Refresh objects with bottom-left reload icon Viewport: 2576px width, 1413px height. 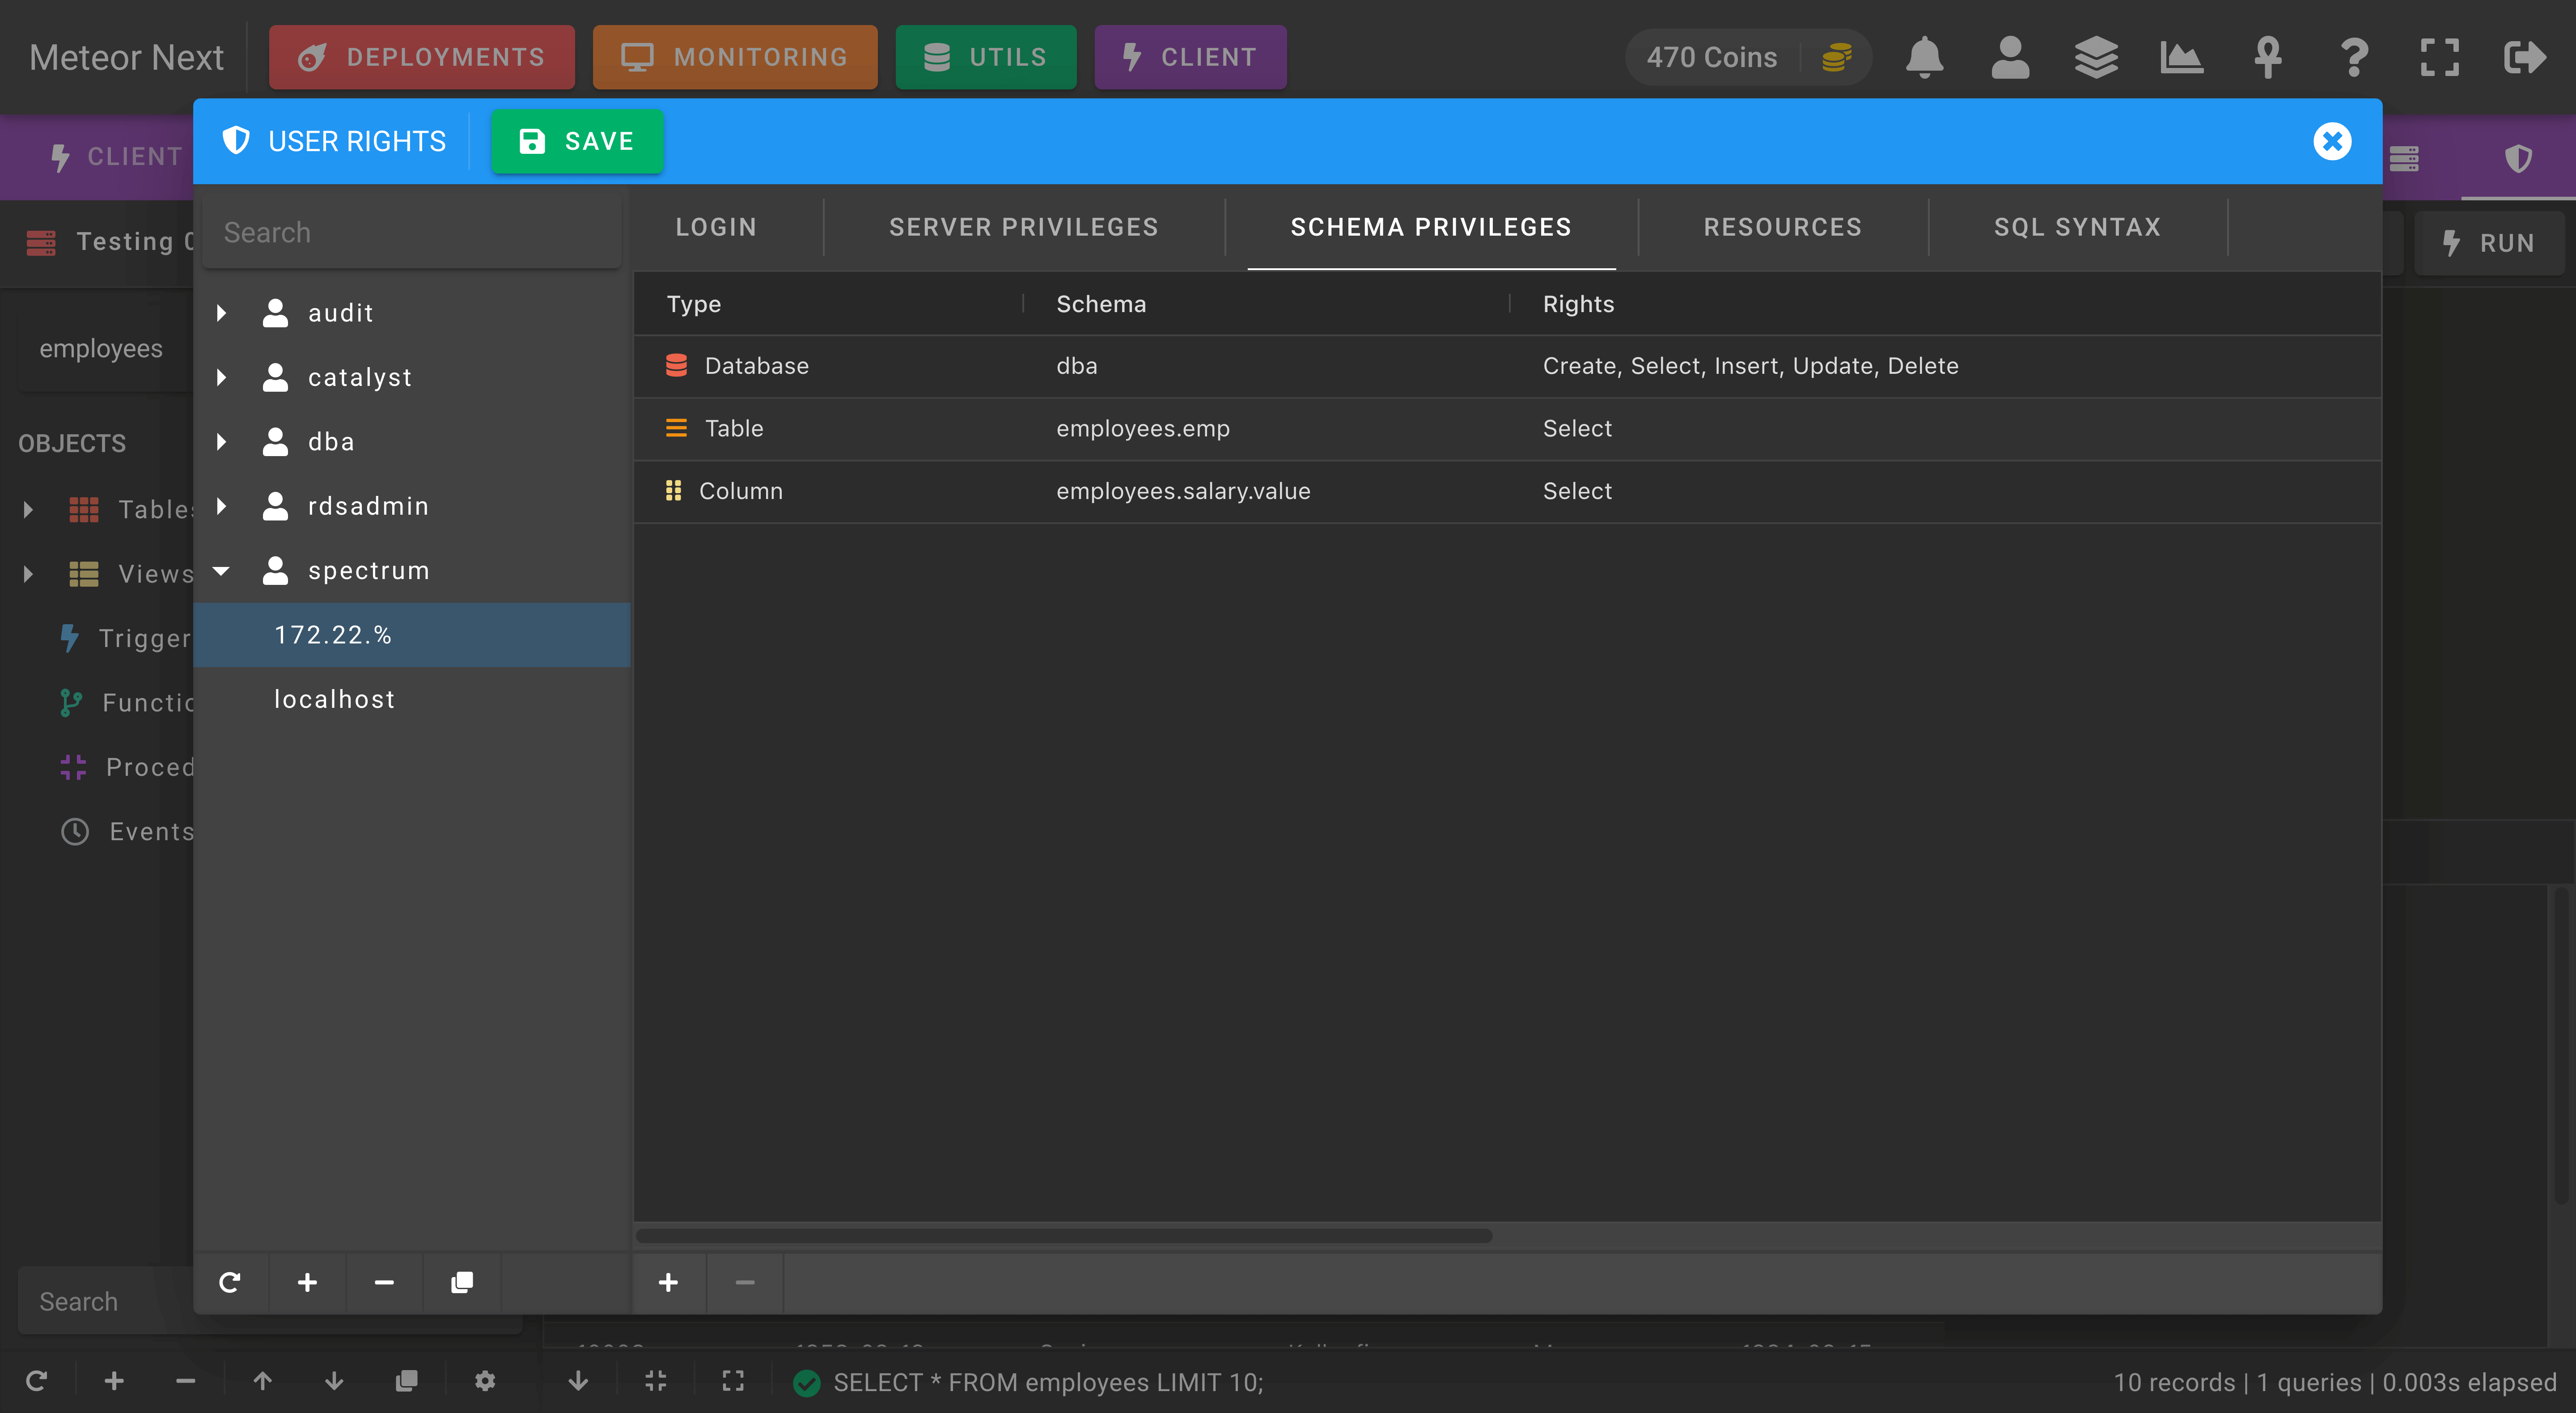click(37, 1381)
